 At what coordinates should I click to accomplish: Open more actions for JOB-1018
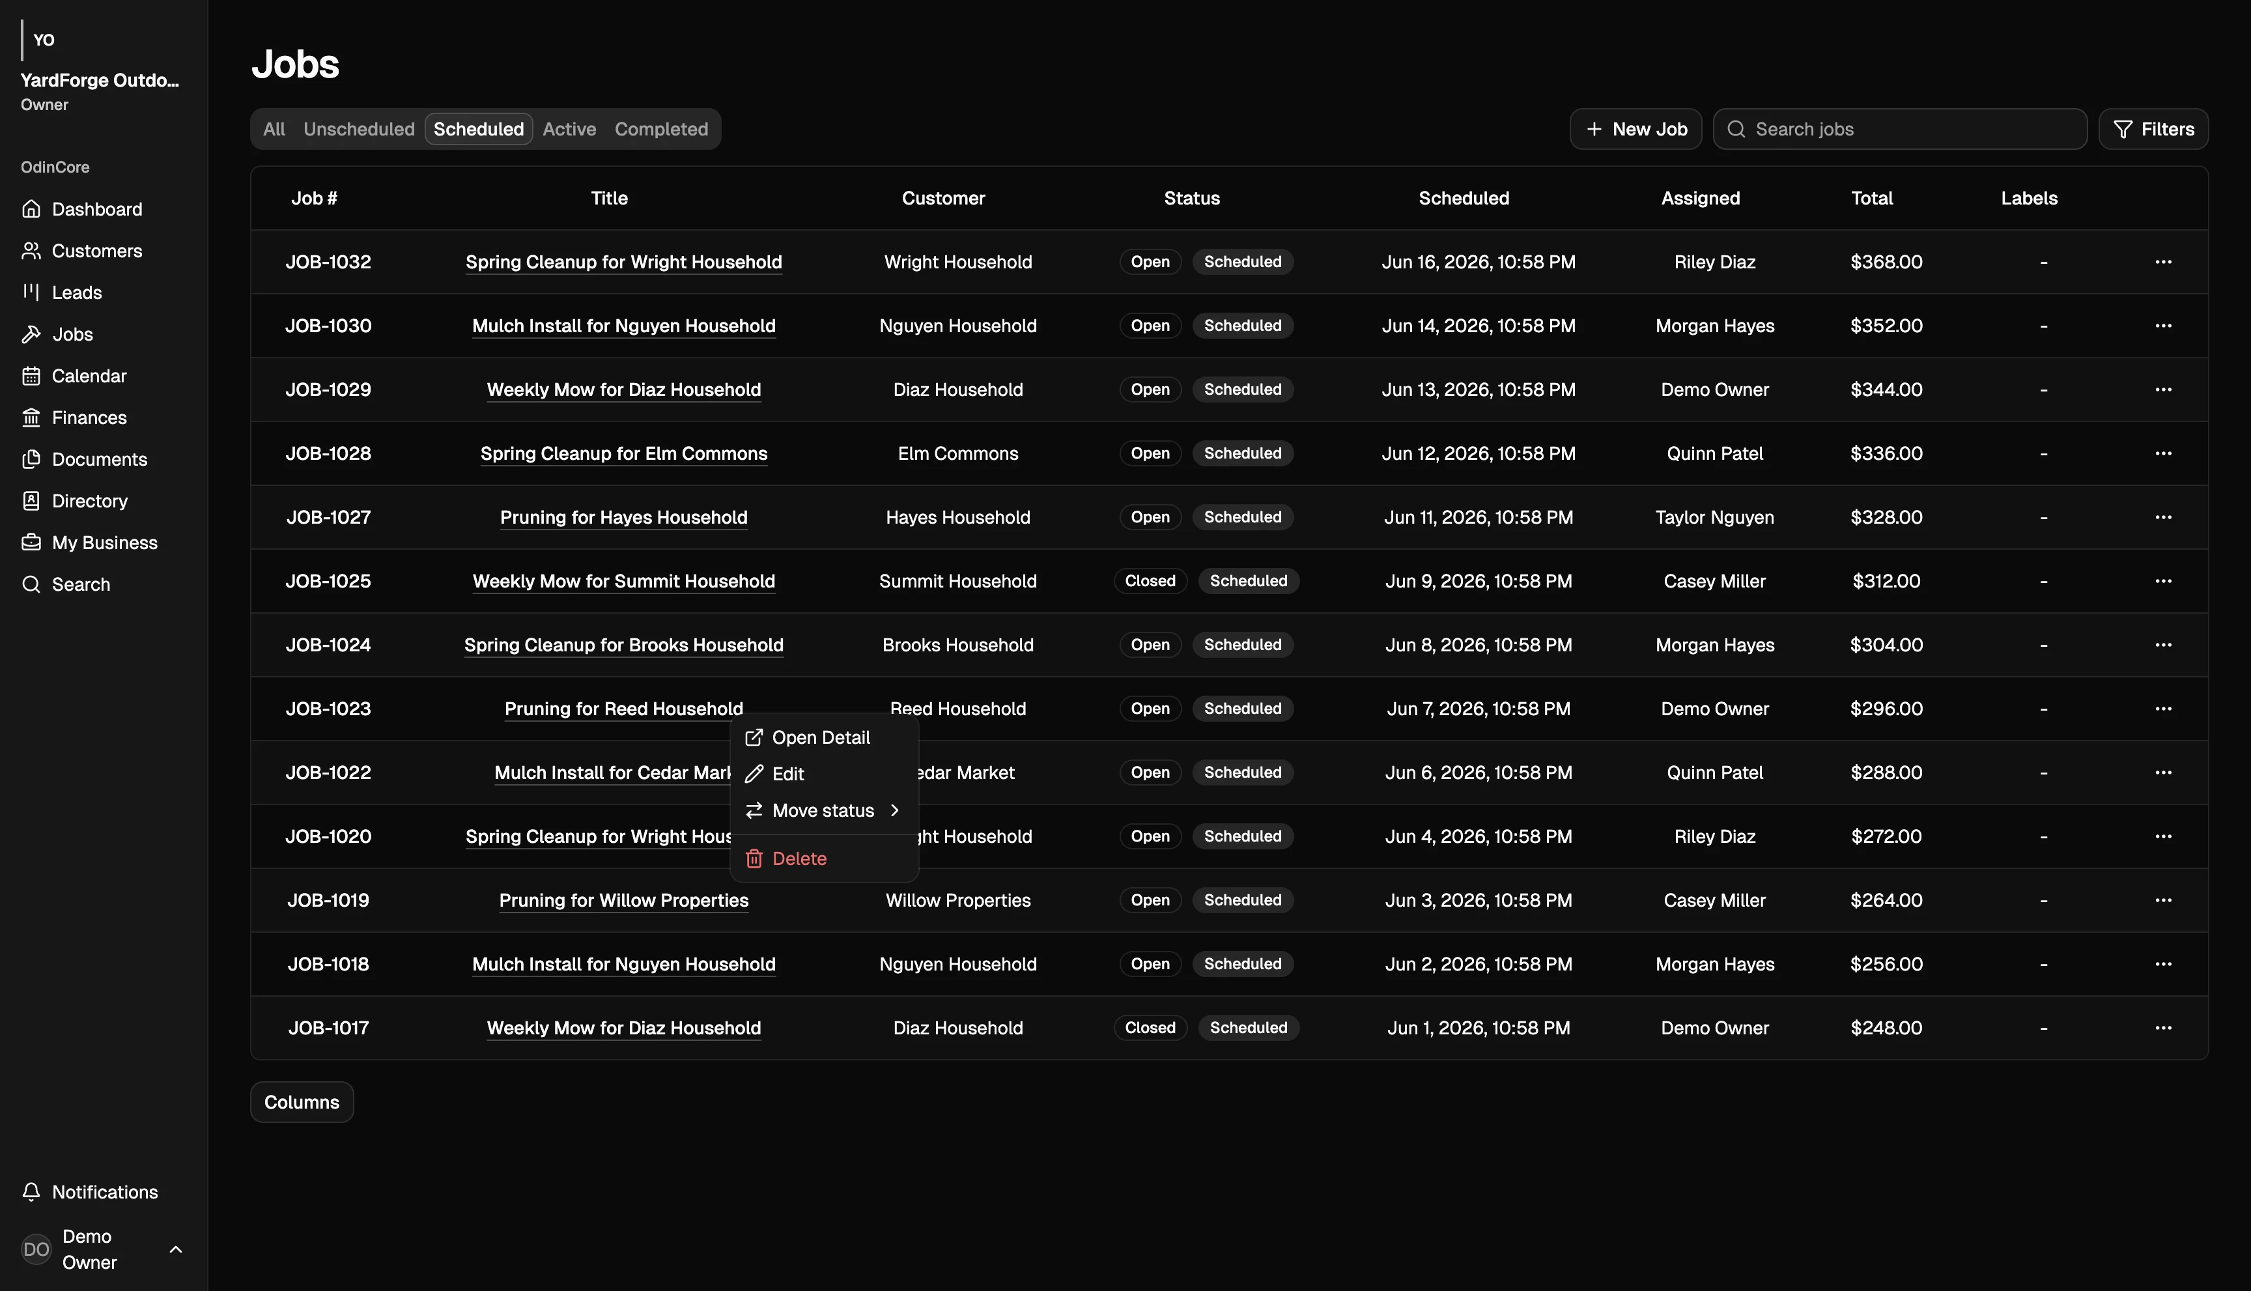click(2163, 964)
